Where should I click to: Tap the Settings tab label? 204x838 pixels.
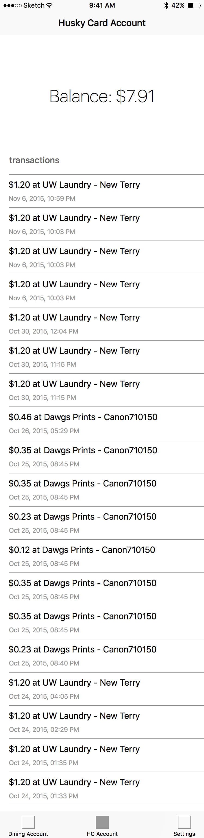coord(184,833)
